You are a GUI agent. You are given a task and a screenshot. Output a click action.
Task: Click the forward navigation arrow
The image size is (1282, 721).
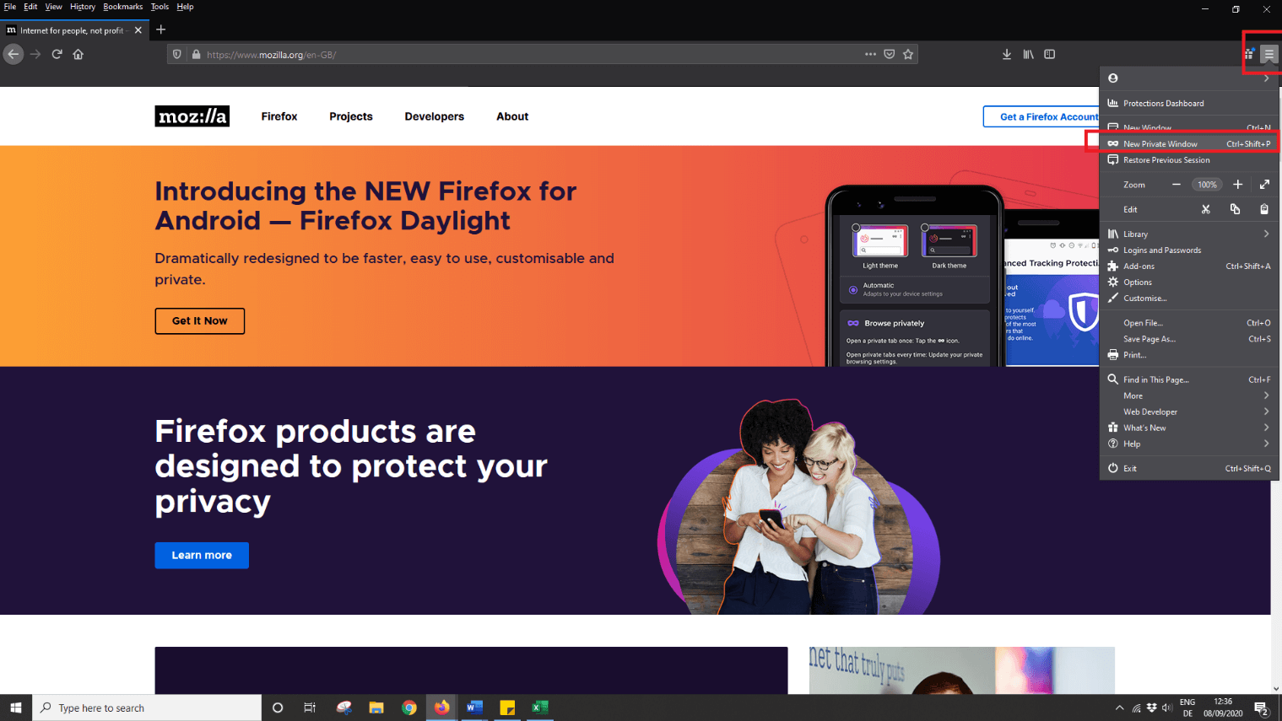pyautogui.click(x=35, y=54)
